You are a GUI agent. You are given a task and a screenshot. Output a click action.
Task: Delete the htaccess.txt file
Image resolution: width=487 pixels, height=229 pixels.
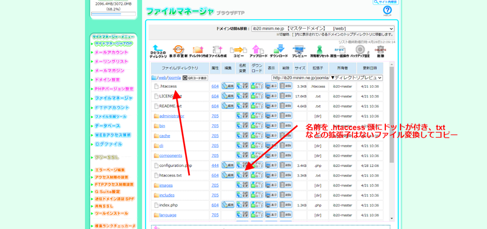pos(286,175)
